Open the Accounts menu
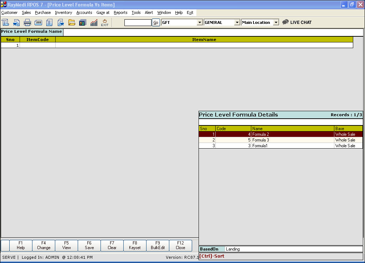 click(x=84, y=12)
